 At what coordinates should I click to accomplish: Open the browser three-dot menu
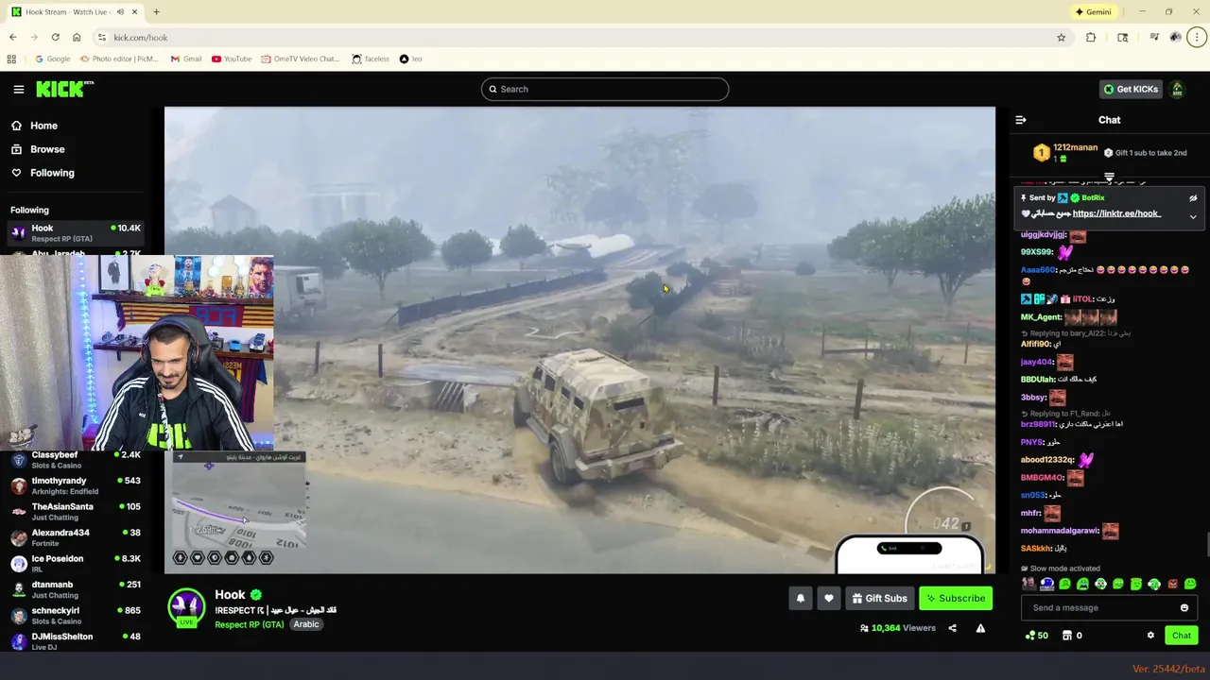1197,38
